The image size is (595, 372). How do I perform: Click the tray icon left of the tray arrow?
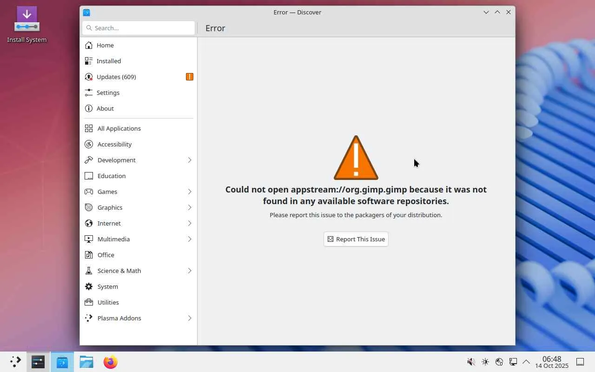click(x=513, y=362)
